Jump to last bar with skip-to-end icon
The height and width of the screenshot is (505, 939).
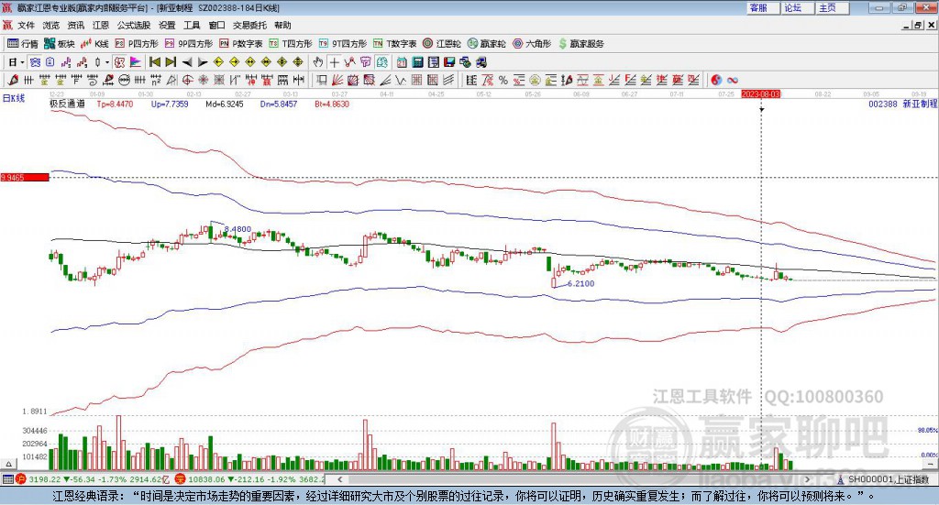[x=171, y=62]
